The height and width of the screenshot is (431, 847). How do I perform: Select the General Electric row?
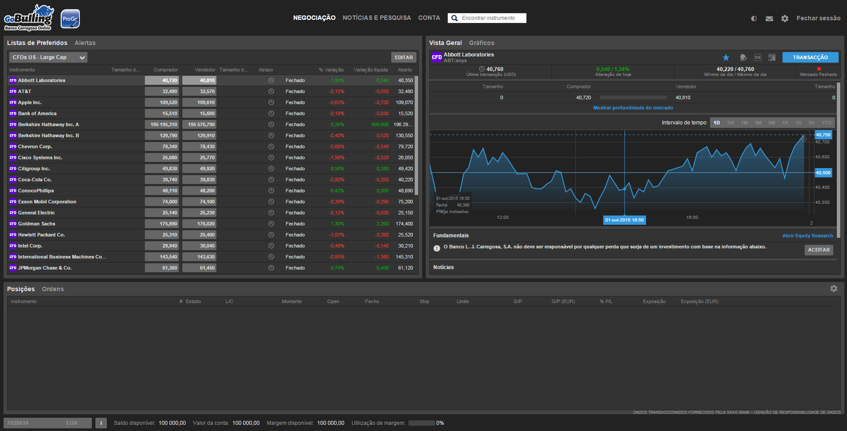point(211,213)
